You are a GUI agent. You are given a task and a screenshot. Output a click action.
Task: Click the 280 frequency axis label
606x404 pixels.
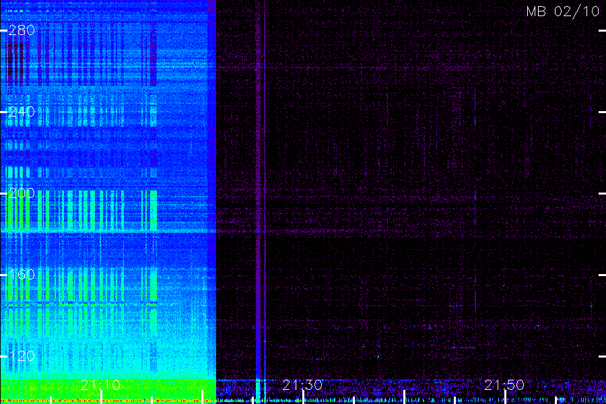[22, 30]
